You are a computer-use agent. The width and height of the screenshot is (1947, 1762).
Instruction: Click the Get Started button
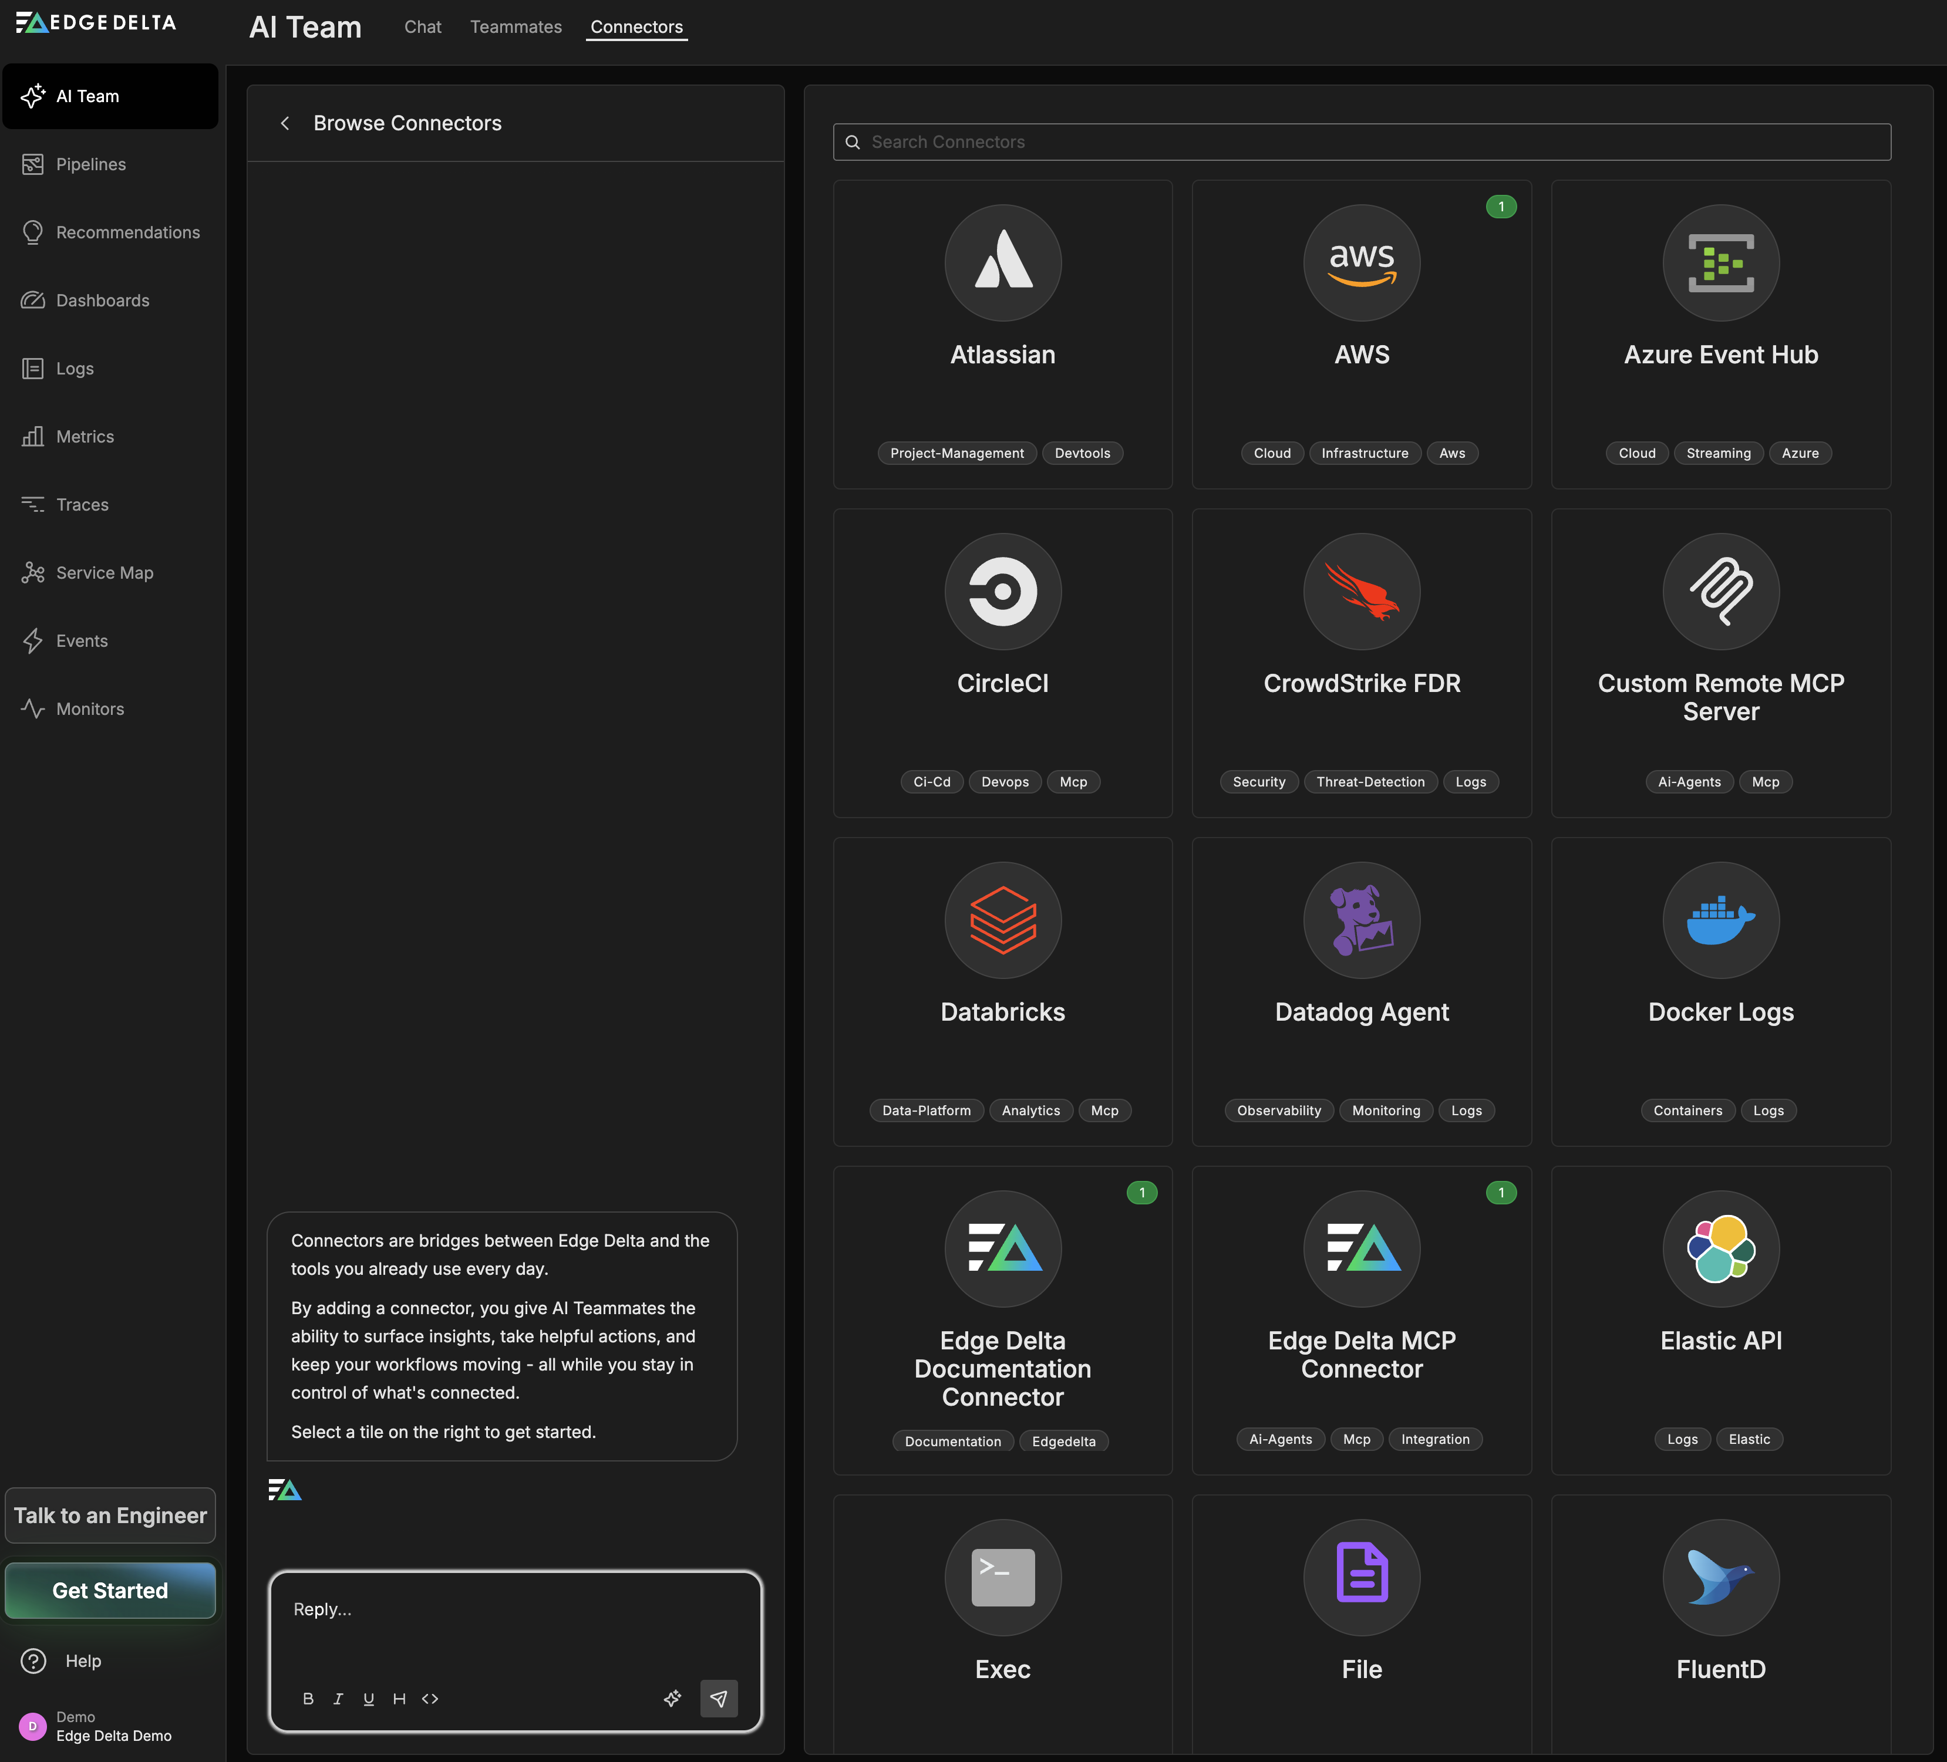point(110,1590)
